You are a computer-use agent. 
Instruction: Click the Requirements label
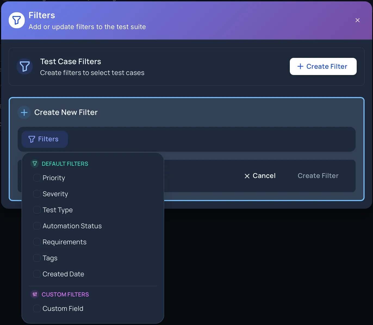point(64,242)
